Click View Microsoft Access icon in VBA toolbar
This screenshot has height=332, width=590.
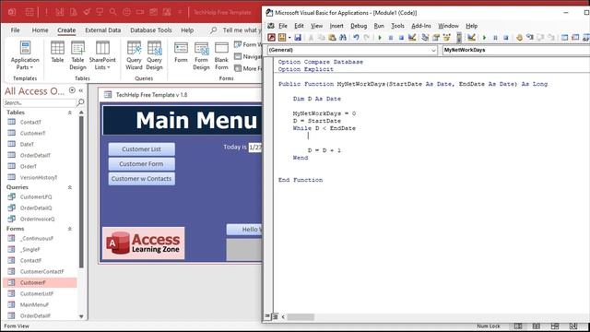pyautogui.click(x=271, y=37)
